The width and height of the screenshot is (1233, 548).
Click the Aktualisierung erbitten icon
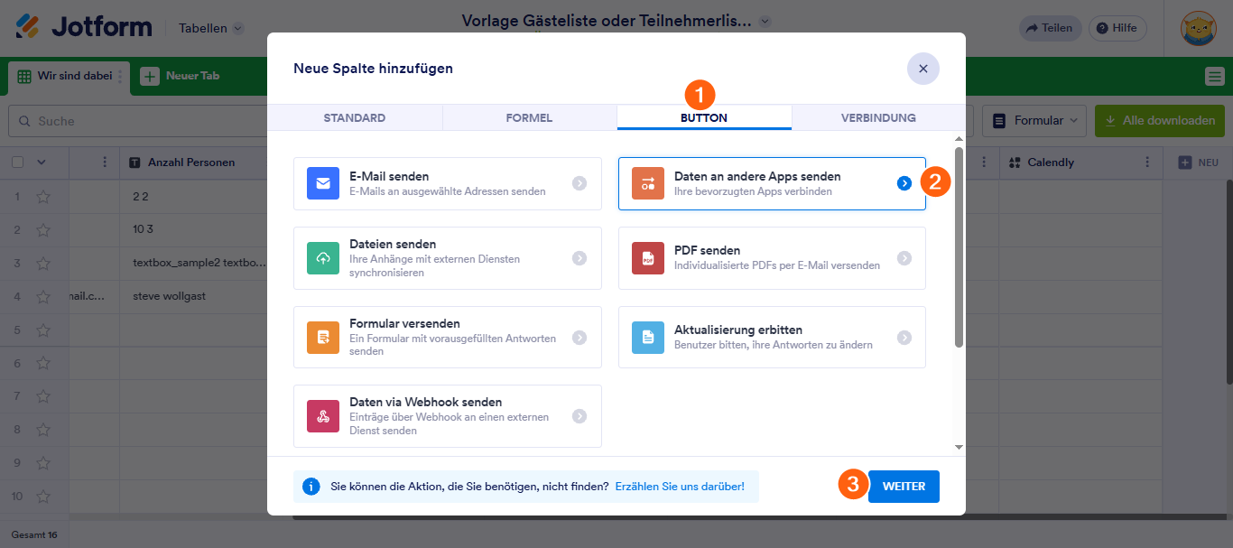[x=647, y=337]
